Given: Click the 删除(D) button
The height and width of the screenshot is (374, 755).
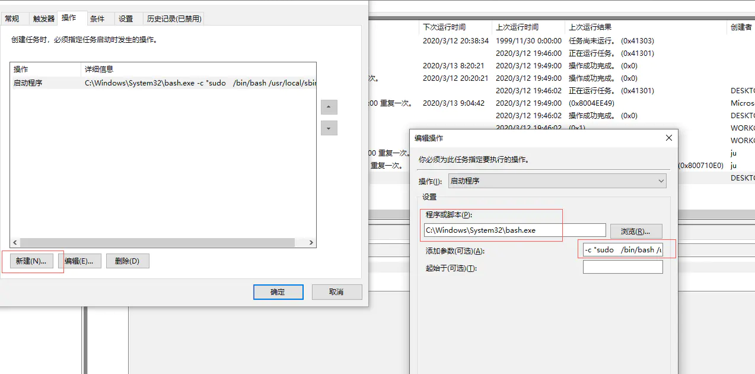Looking at the screenshot, I should coord(128,261).
